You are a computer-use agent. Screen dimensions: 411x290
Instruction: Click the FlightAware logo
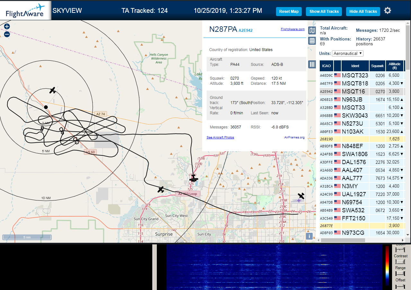25,10
